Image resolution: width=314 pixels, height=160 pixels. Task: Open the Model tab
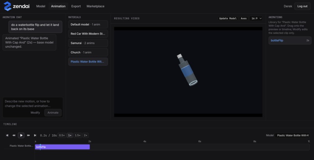[x=41, y=6]
